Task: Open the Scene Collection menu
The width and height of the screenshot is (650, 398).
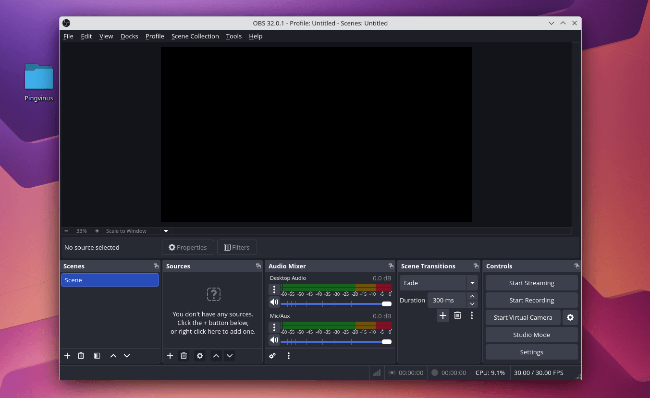Action: 195,36
